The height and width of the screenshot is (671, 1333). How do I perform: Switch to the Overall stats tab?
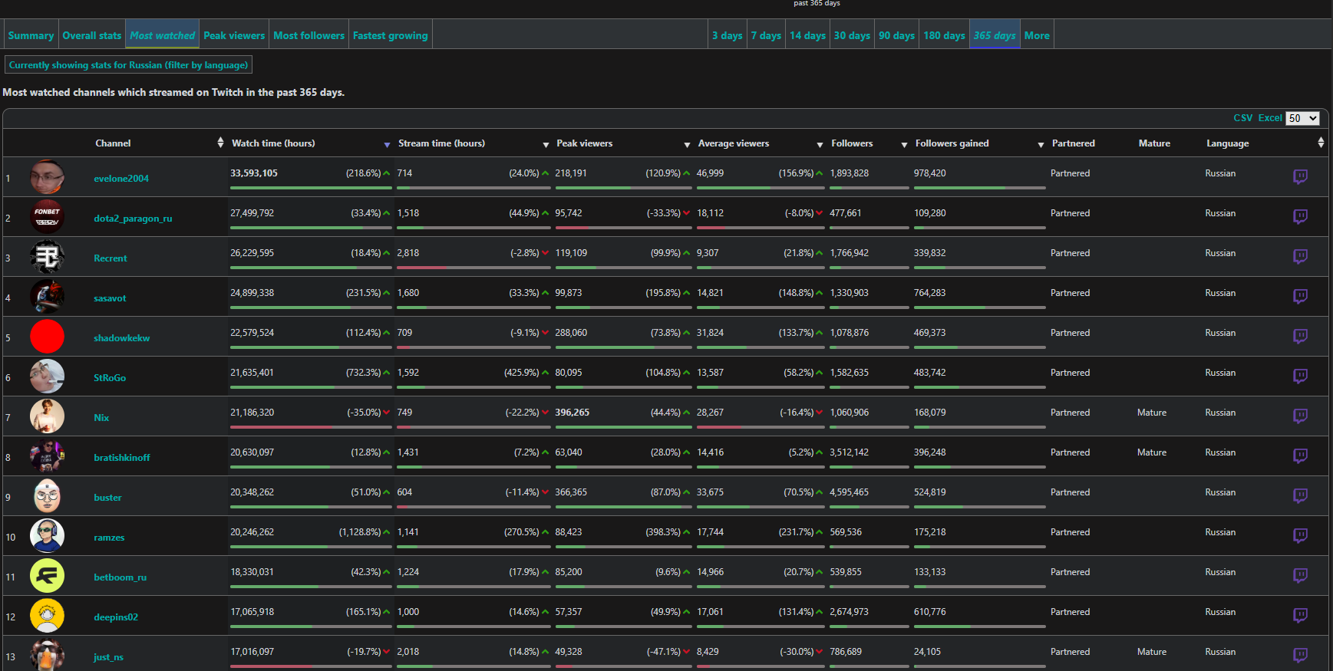pos(92,35)
